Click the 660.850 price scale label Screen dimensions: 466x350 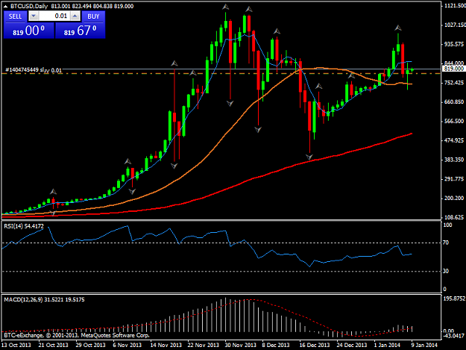[x=454, y=102]
